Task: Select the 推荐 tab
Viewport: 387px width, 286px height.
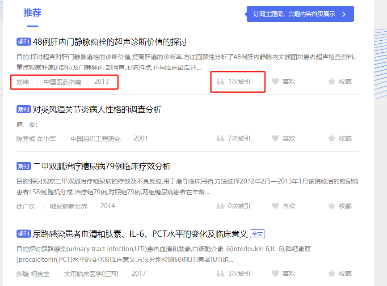Action: pos(32,13)
